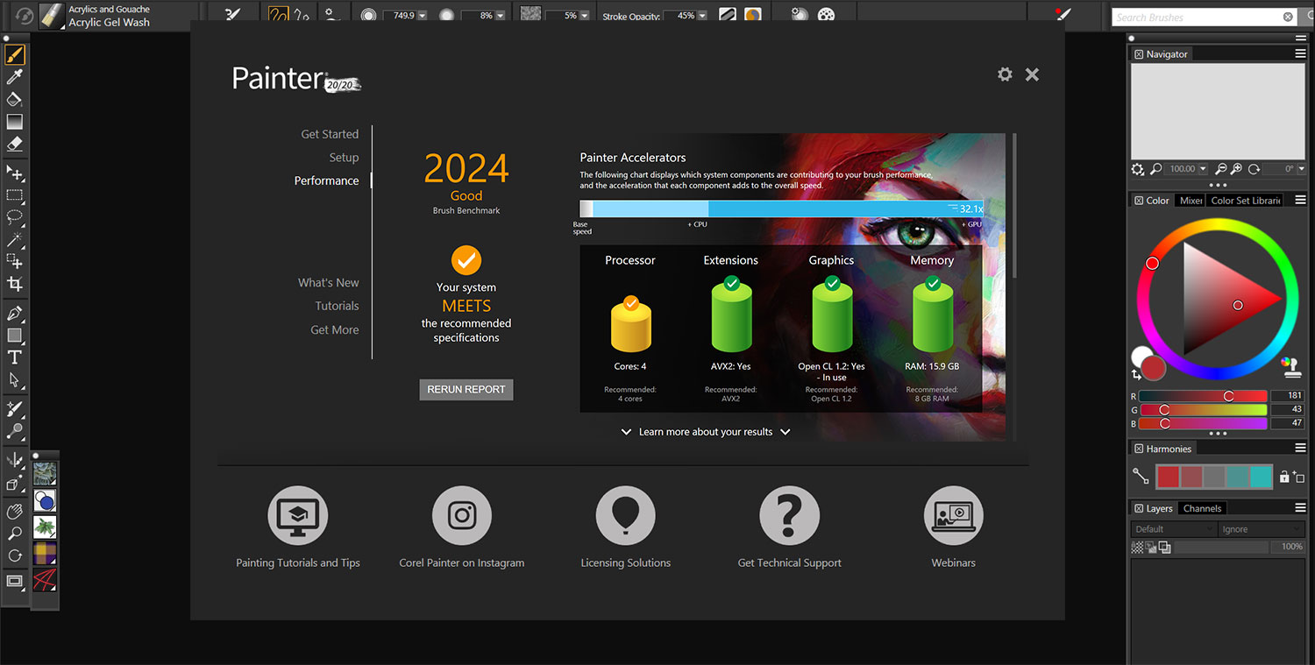The image size is (1315, 665).
Task: Open the Get More section
Action: pos(335,330)
